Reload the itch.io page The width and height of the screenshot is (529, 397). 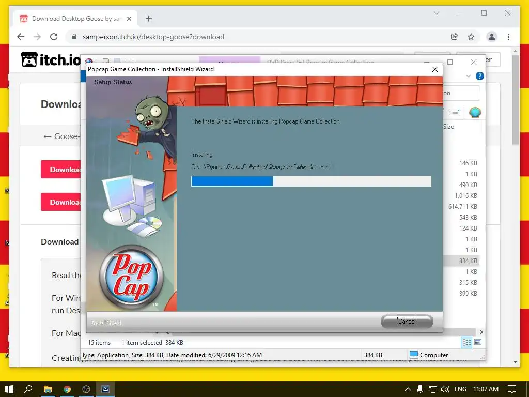pyautogui.click(x=54, y=37)
